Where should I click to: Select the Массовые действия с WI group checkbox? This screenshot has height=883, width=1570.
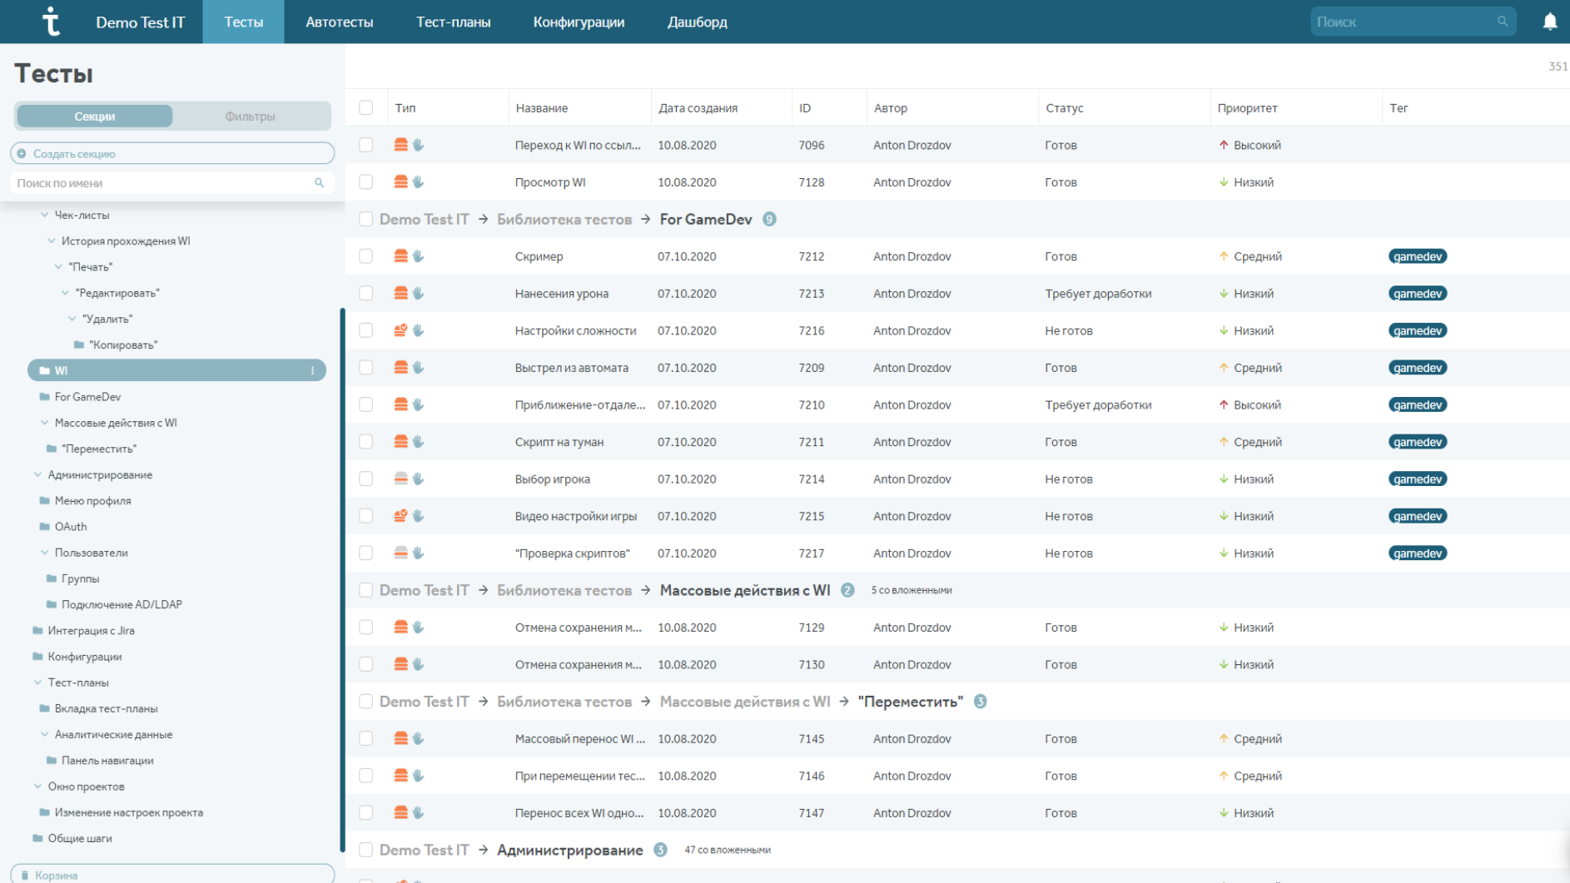tap(365, 590)
